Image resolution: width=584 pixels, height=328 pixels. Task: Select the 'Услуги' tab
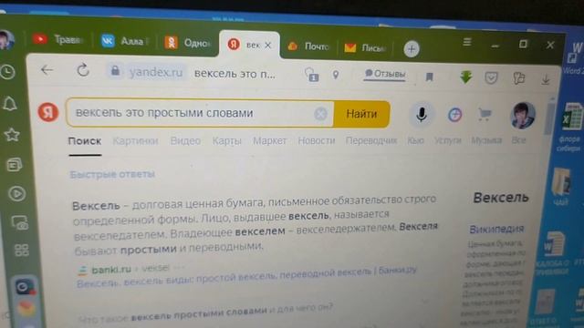point(448,140)
